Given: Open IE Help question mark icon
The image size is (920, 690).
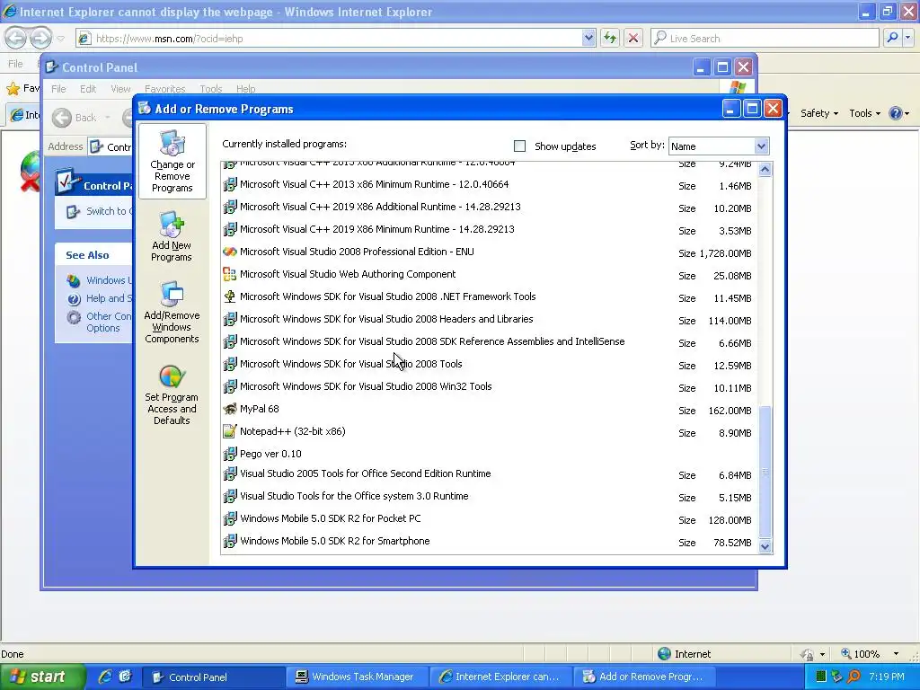Looking at the screenshot, I should [x=896, y=113].
